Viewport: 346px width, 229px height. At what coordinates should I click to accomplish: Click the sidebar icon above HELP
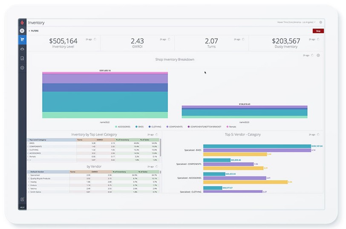(22, 200)
